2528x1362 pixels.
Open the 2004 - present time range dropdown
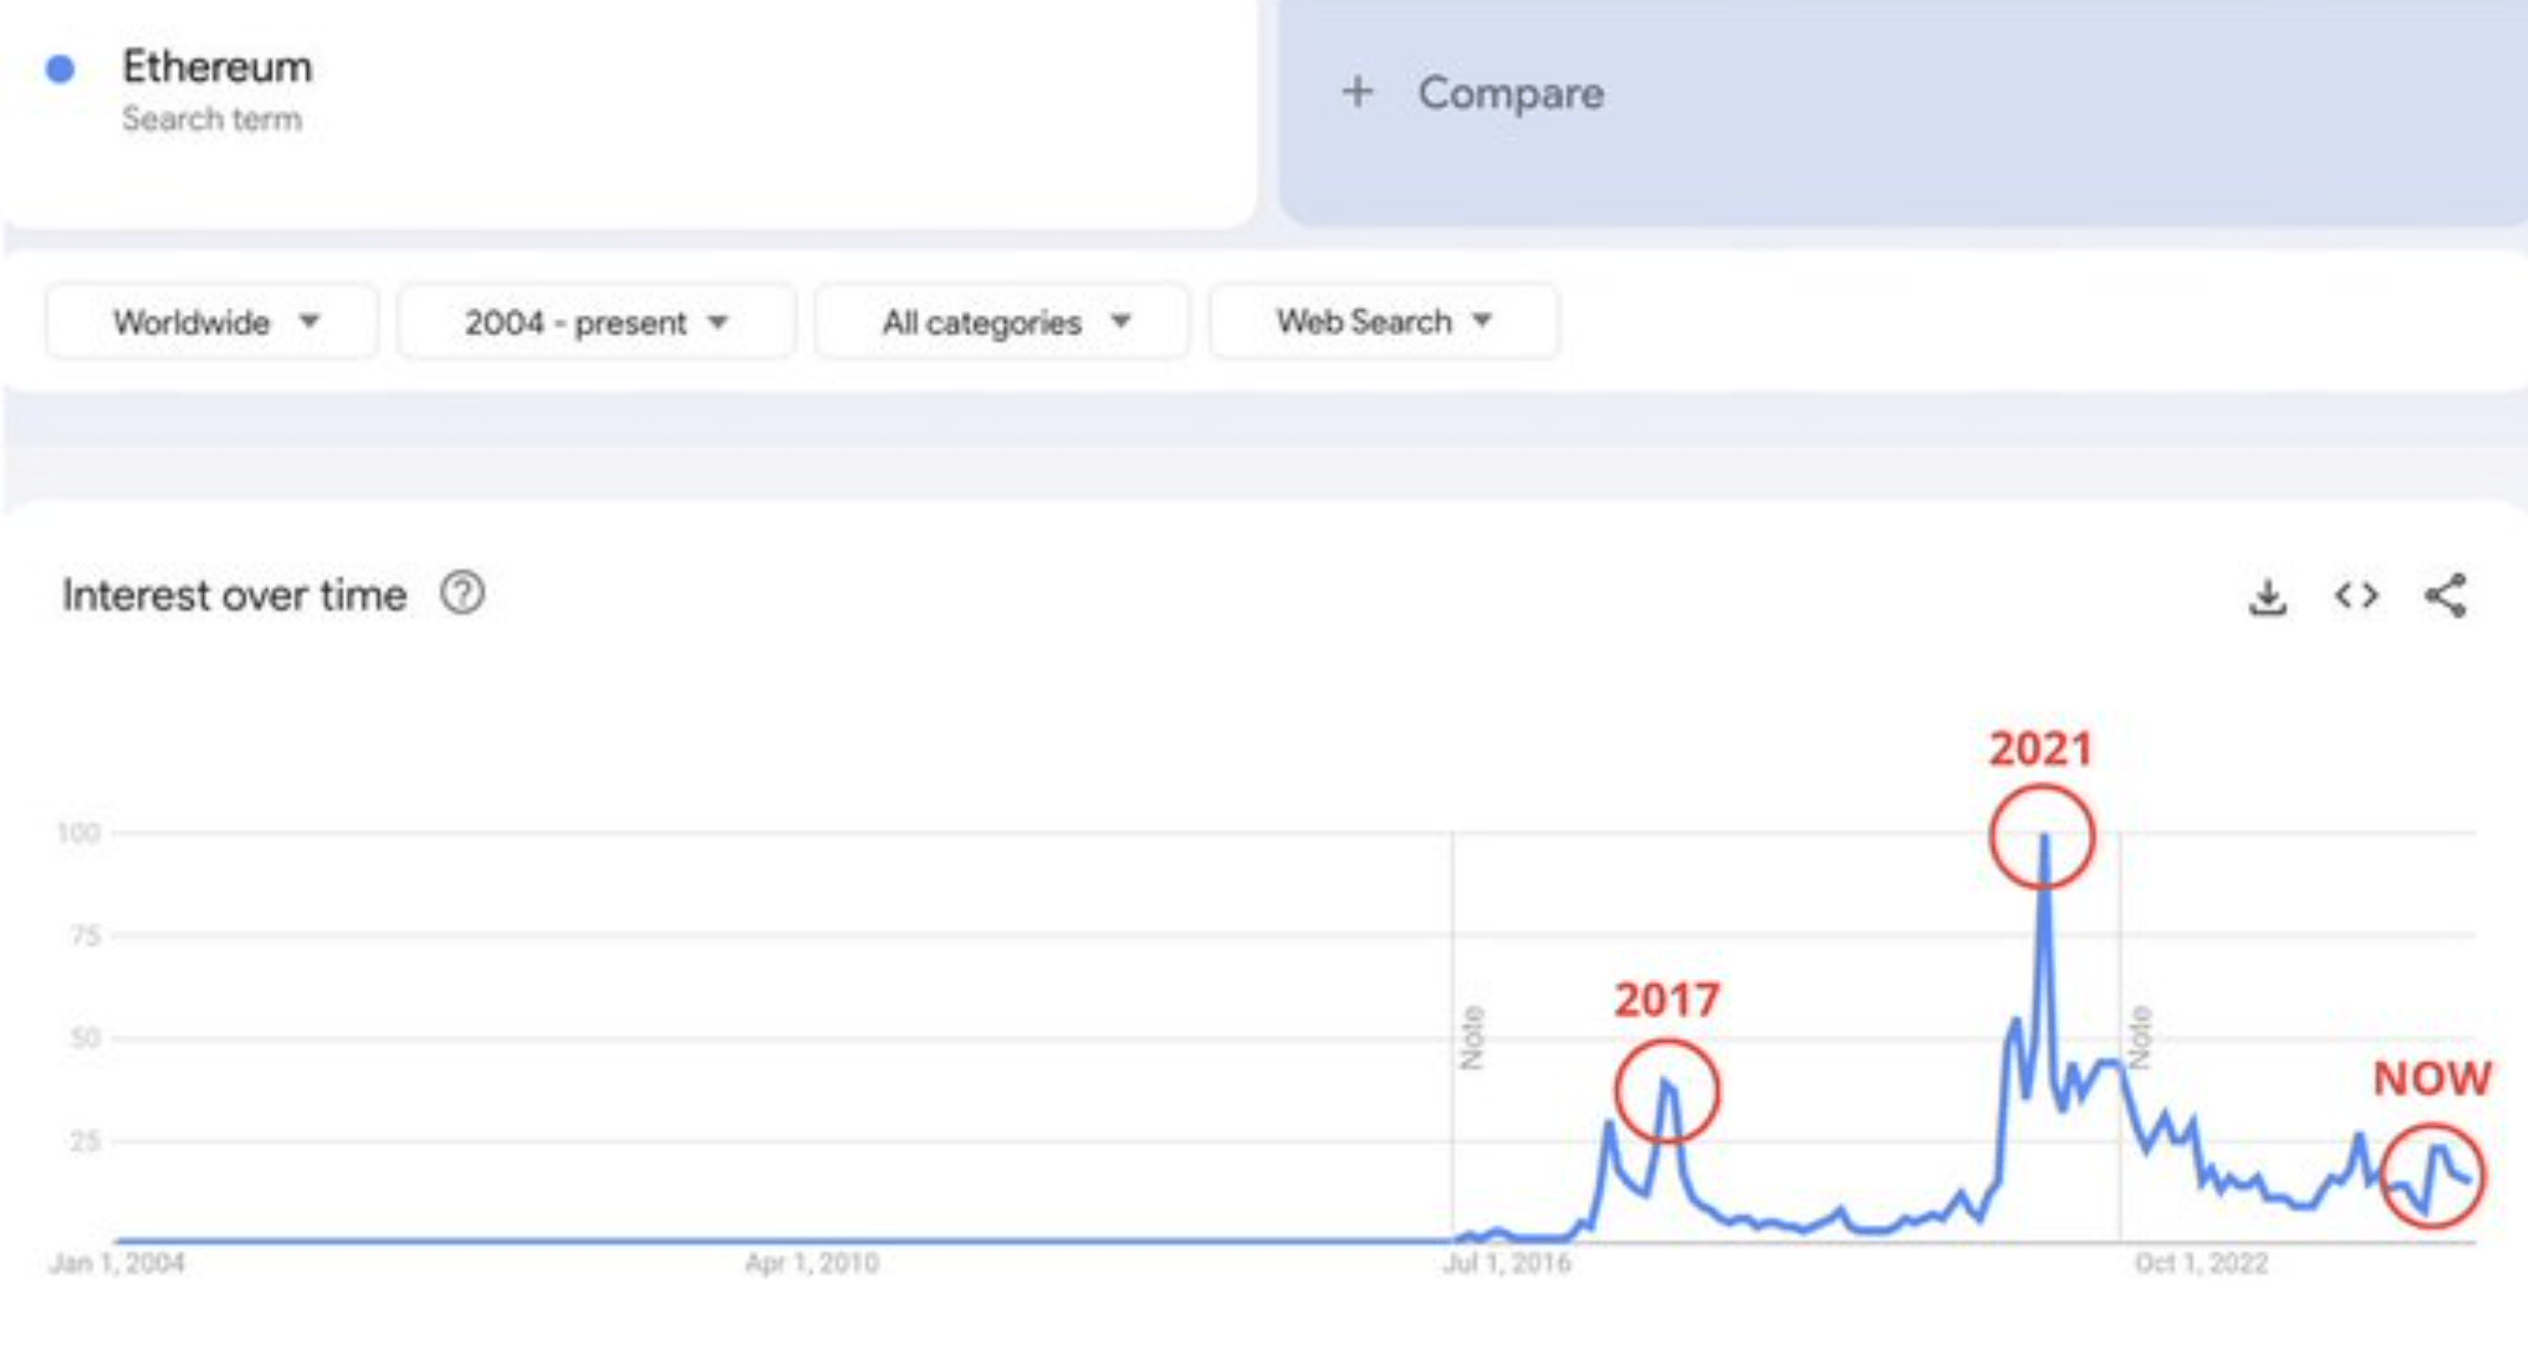tap(596, 322)
